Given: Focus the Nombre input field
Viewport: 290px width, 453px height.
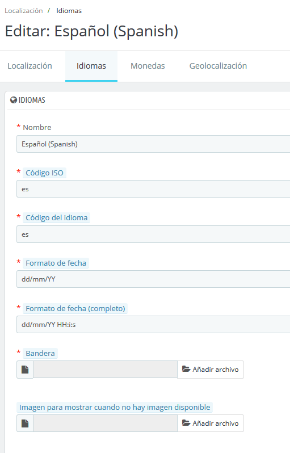Looking at the screenshot, I should (153, 144).
